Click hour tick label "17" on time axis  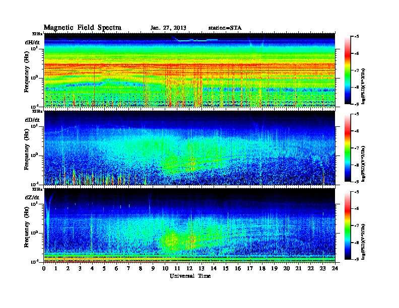(x=250, y=268)
